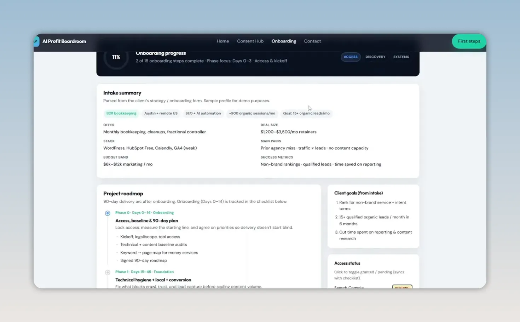Toggle the Search Console Pending badge
Screen dimensions: 520x322
pyautogui.click(x=402, y=287)
